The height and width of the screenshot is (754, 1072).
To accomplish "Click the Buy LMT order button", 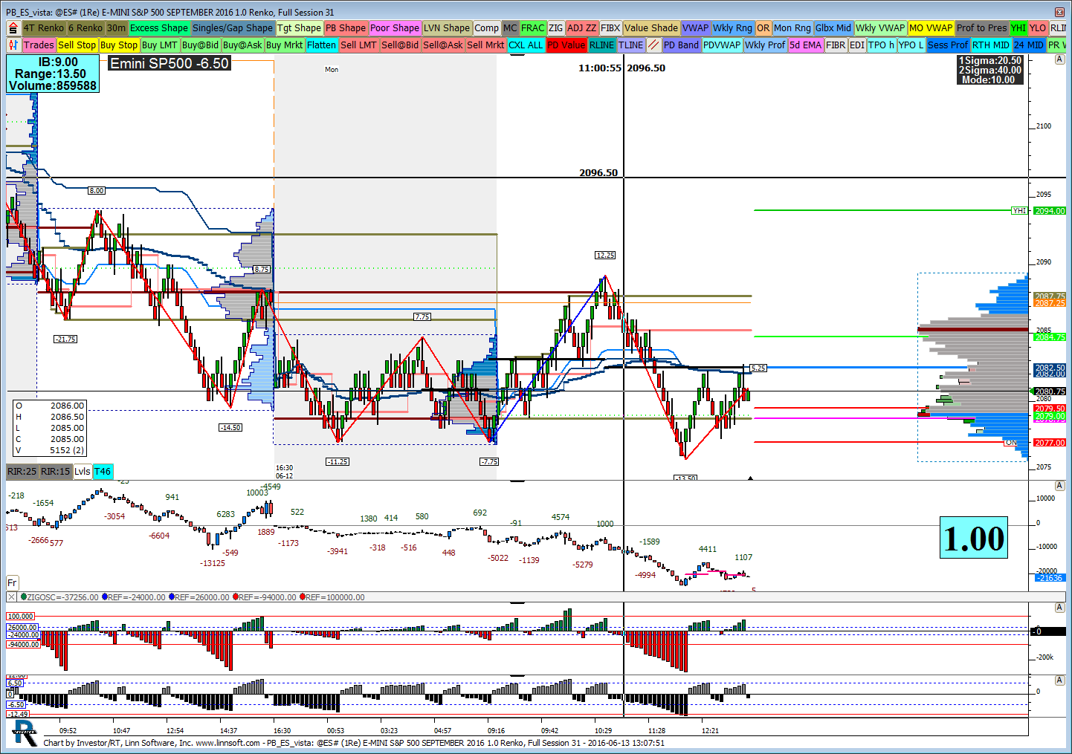I will pyautogui.click(x=160, y=45).
